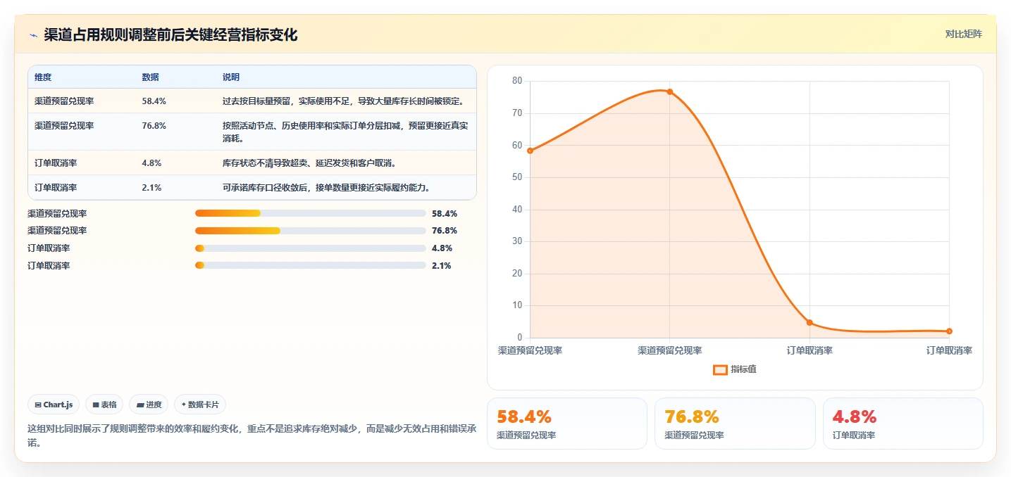Click the y-axis label 60
The width and height of the screenshot is (1011, 477).
(x=517, y=145)
